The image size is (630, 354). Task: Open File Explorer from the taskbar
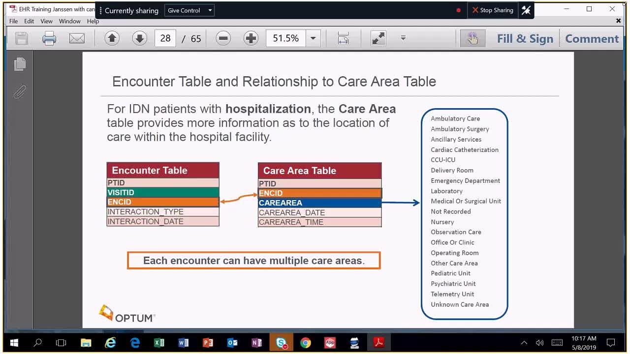pyautogui.click(x=86, y=343)
